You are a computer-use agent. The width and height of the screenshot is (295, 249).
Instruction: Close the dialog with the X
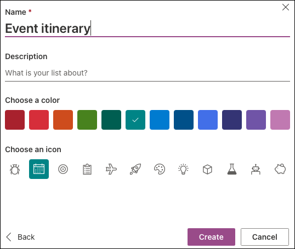pyautogui.click(x=286, y=7)
